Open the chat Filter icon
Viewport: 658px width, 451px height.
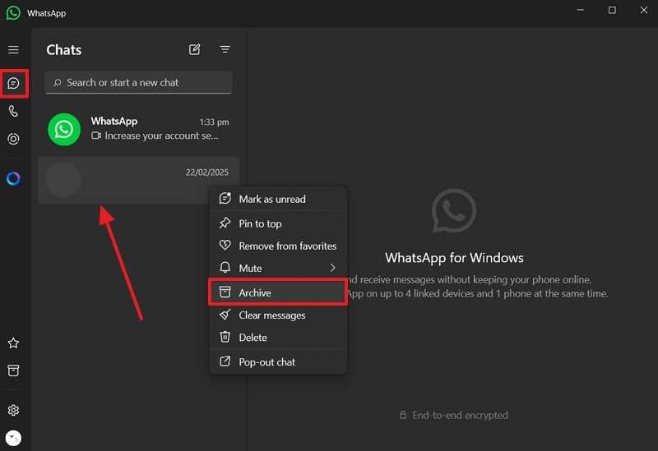(225, 50)
